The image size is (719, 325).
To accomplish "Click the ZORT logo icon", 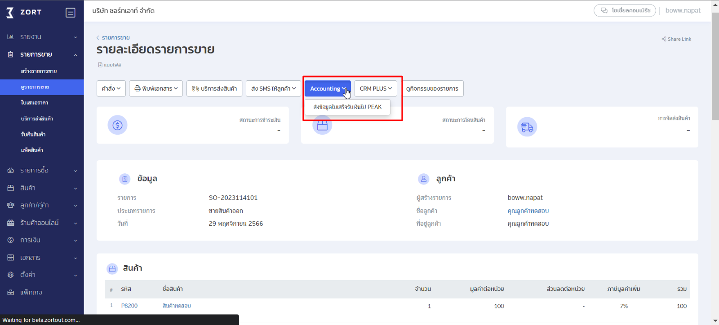I will [x=10, y=13].
